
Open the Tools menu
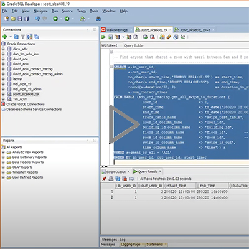(x=94, y=11)
